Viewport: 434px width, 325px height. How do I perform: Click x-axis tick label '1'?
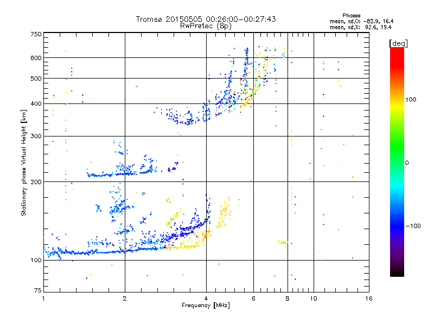43,298
